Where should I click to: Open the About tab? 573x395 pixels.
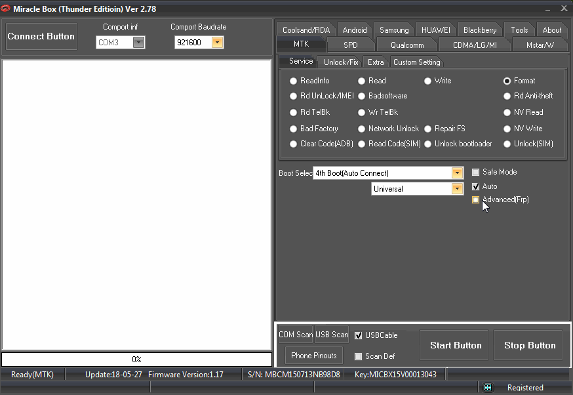[552, 30]
